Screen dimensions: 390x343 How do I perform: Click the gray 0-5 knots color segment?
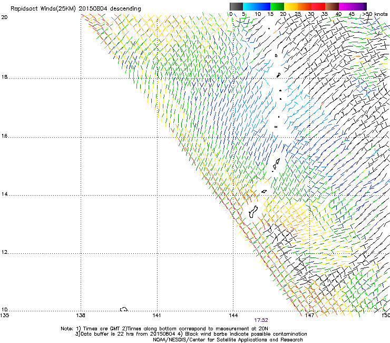click(236, 6)
